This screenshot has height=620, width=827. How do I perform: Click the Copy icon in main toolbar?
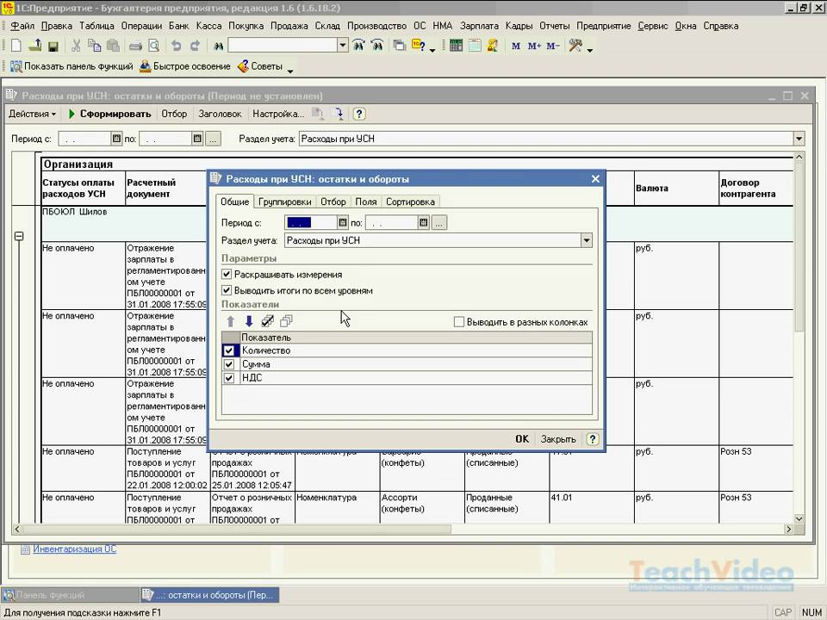coord(95,46)
